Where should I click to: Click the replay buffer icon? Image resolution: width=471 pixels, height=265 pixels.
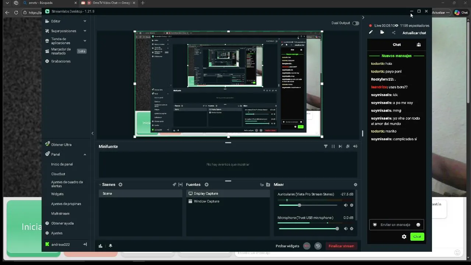coord(318,246)
